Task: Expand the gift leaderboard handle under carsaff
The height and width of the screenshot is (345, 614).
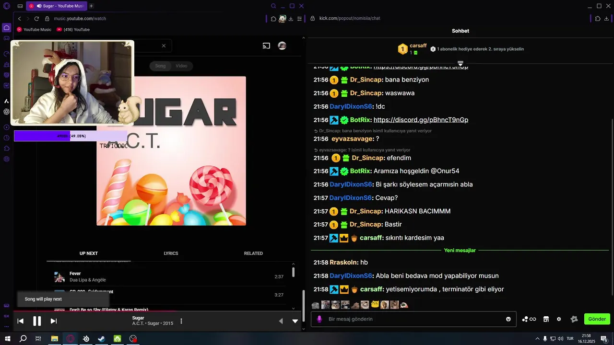Action: tap(460, 63)
